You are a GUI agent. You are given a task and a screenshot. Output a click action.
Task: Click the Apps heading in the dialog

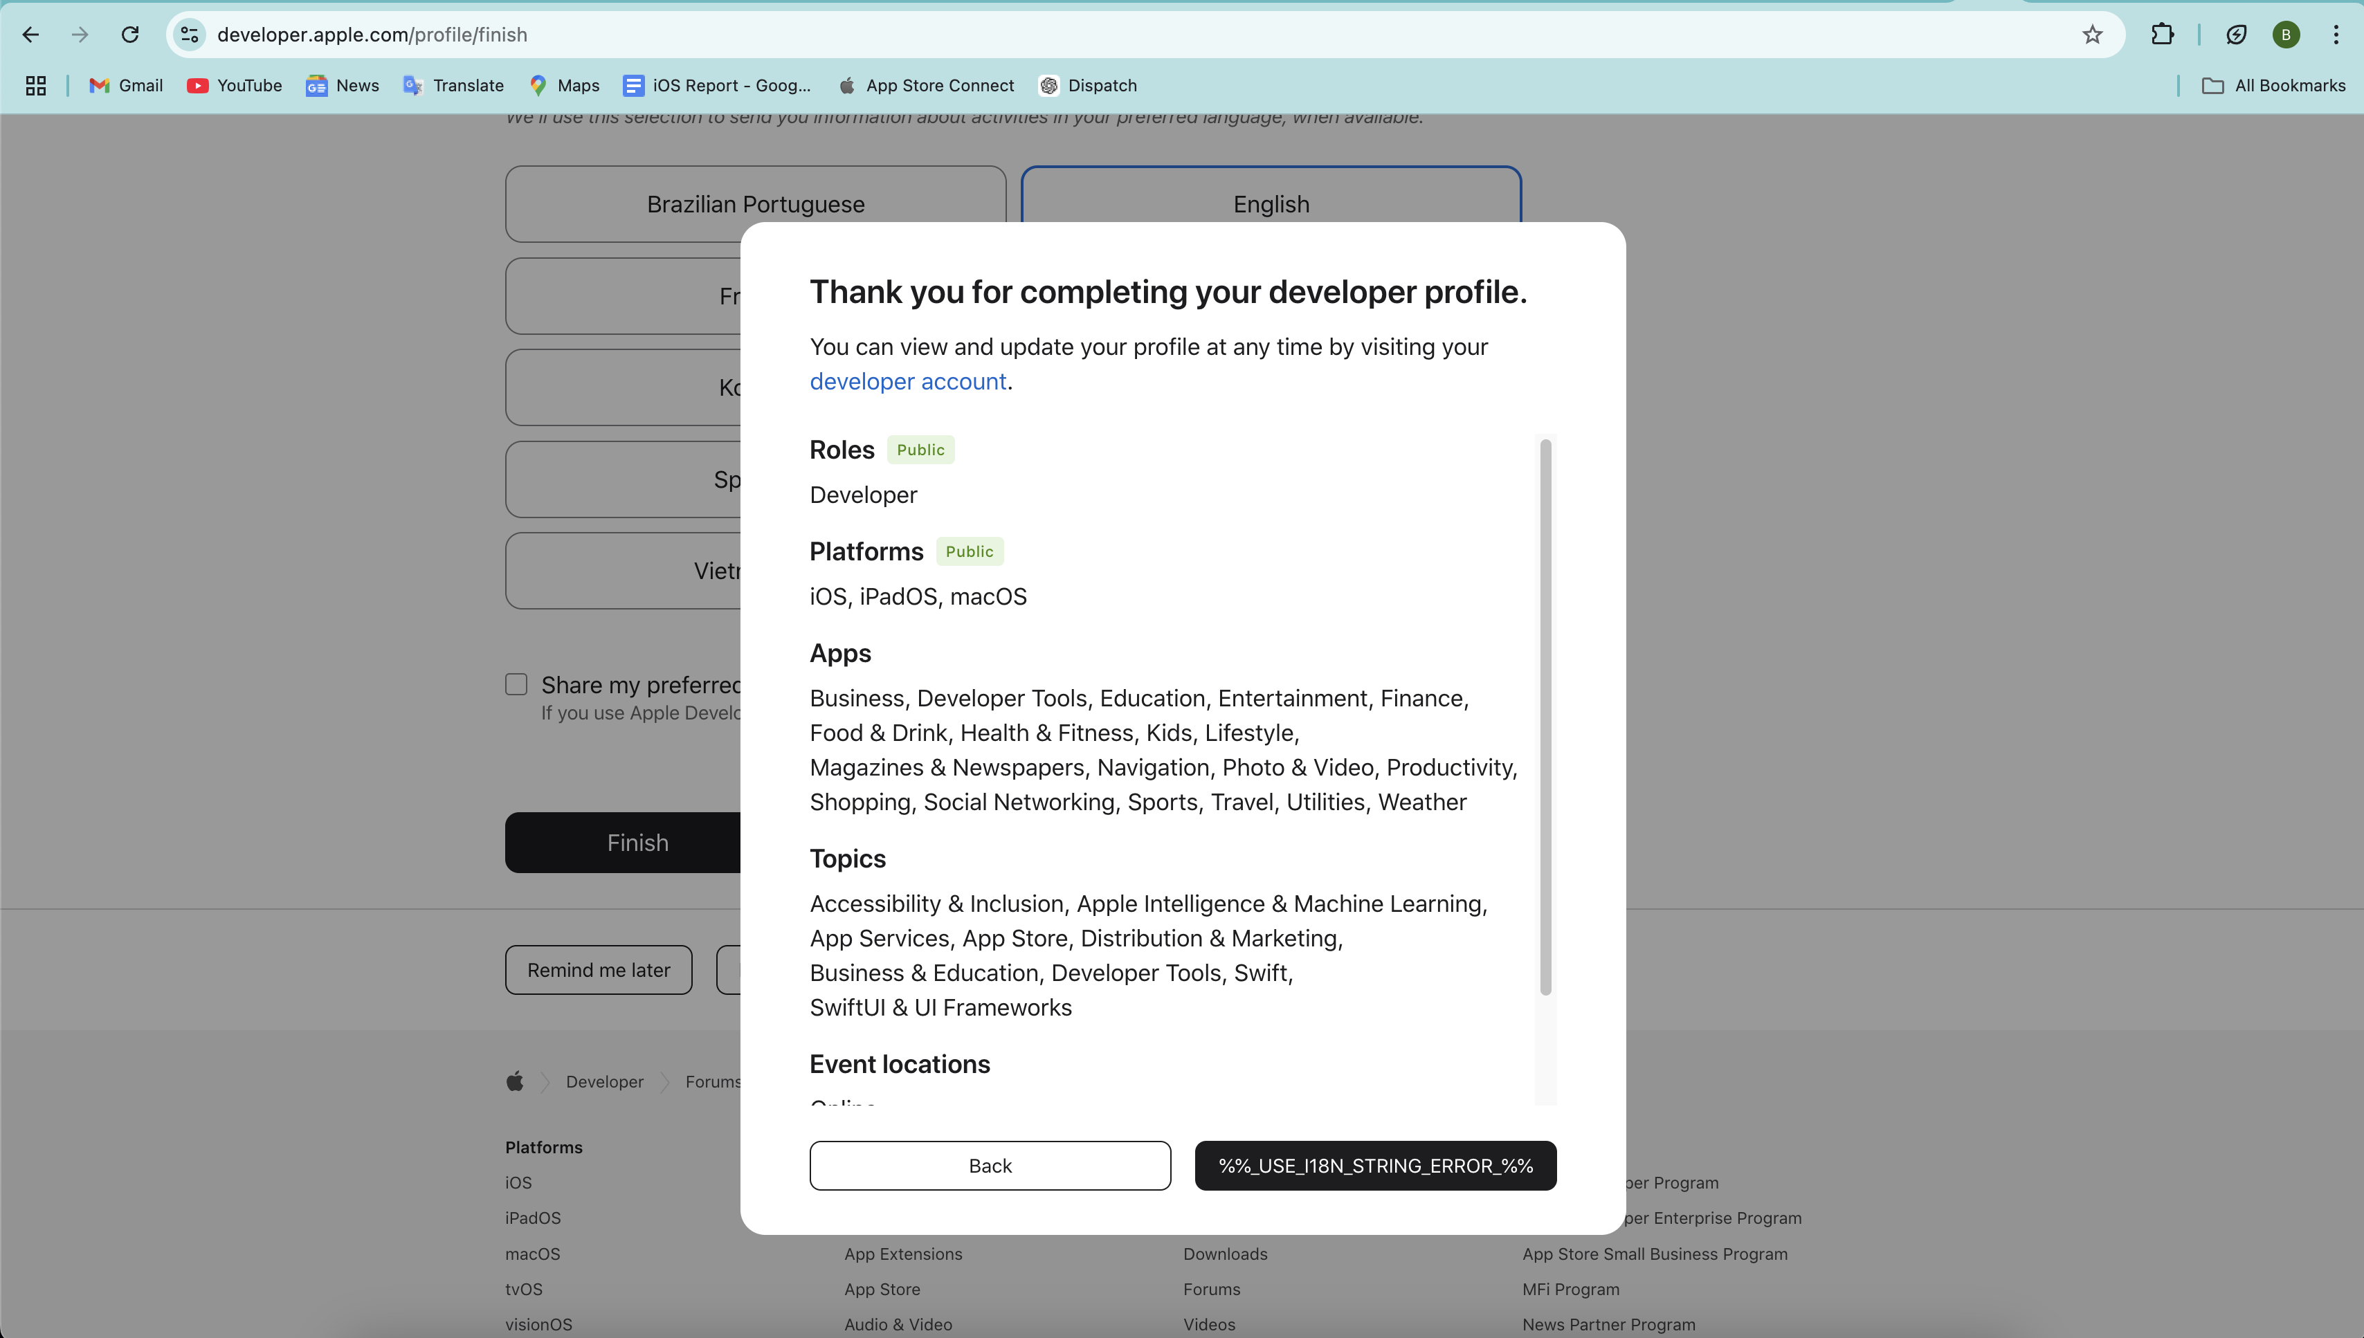tap(840, 653)
